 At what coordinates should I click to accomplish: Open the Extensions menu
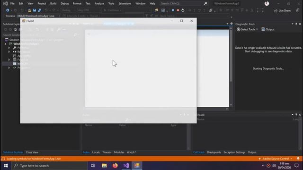click(x=125, y=3)
